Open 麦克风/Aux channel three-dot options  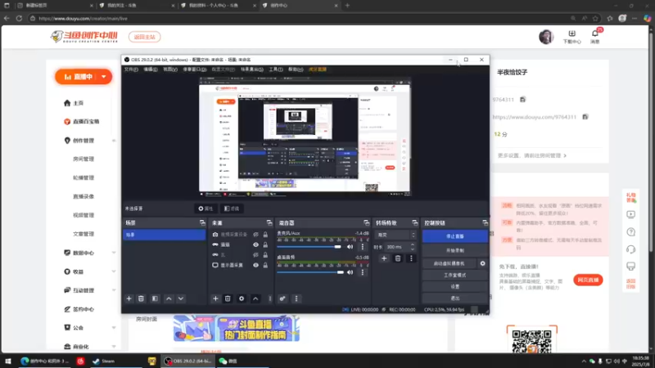(362, 247)
